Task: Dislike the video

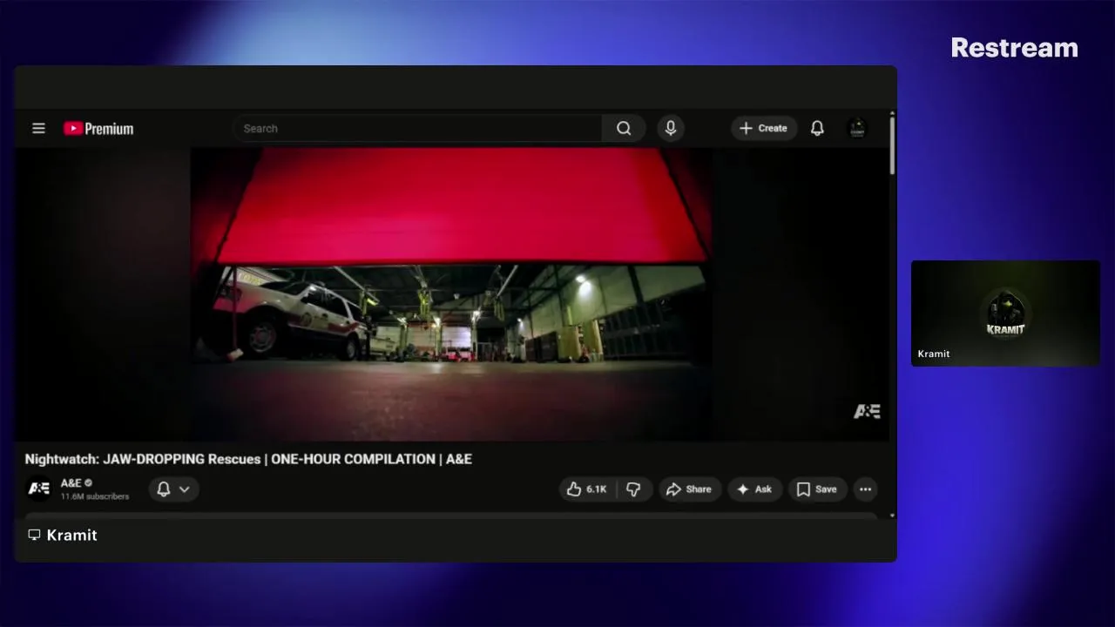Action: pyautogui.click(x=634, y=489)
